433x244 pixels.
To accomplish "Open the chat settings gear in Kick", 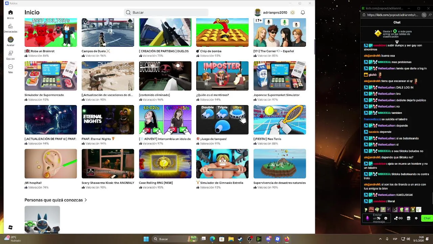I will [x=416, y=218].
